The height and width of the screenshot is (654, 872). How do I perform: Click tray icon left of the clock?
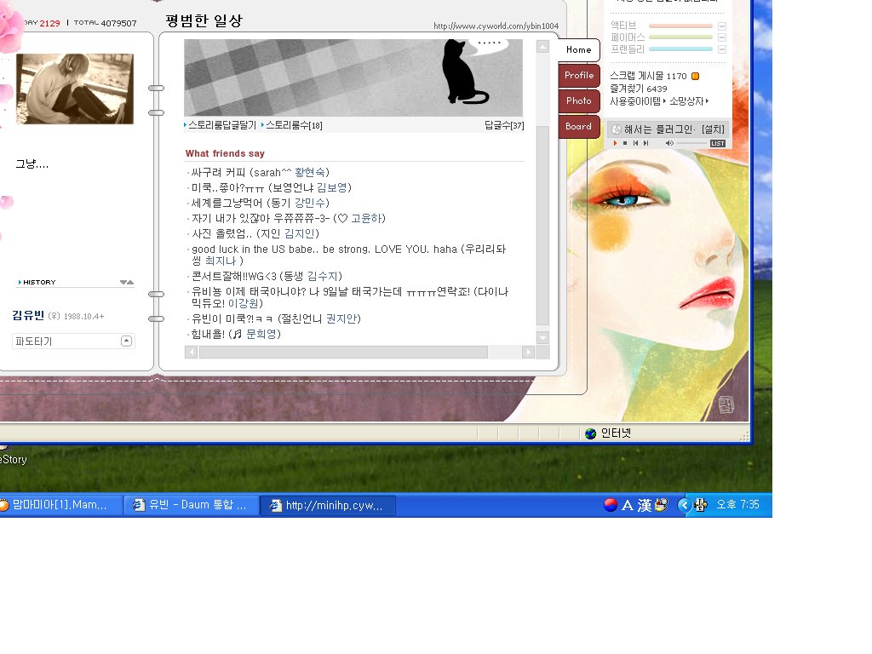point(701,505)
